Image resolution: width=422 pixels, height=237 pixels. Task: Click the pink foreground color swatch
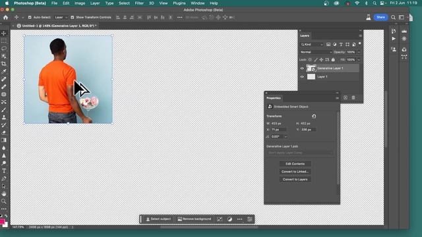[2, 222]
